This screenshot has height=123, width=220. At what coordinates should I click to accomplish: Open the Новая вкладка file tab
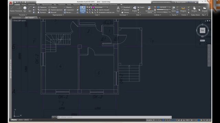click(17, 18)
